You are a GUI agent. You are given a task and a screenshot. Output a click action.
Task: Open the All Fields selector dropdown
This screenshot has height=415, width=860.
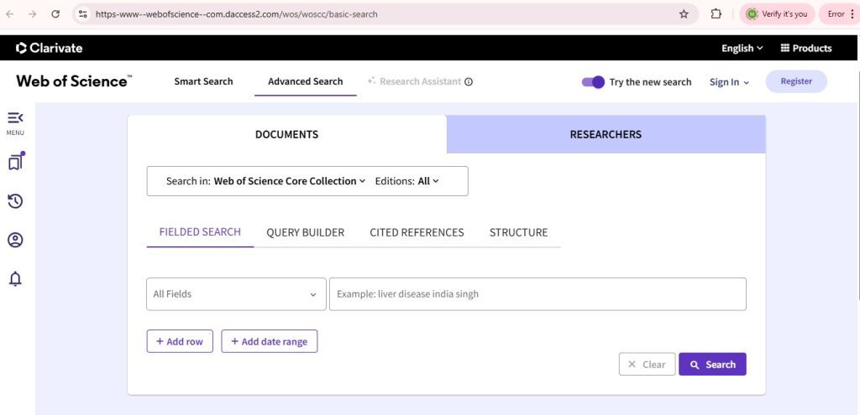(236, 294)
